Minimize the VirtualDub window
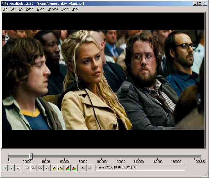The image size is (209, 178). click(195, 4)
